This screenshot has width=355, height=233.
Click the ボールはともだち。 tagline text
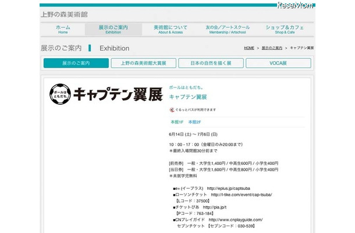coord(186,87)
